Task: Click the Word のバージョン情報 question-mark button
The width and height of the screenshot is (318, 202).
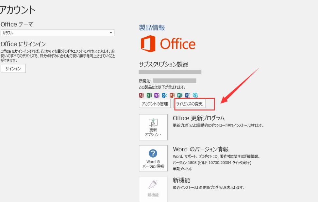Action: 153,158
